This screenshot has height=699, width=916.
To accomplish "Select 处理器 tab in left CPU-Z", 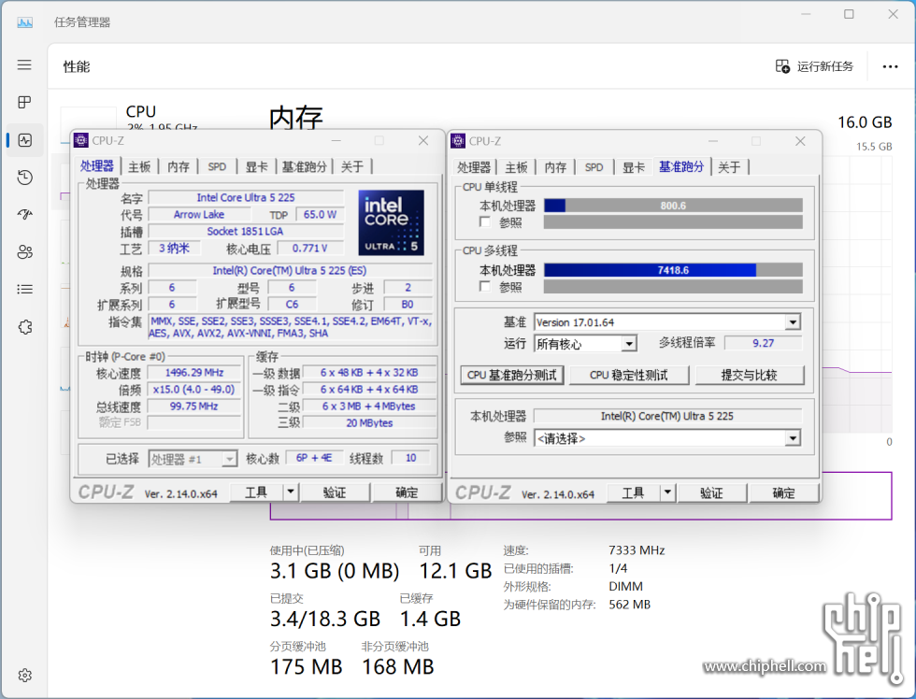I will click(x=97, y=166).
